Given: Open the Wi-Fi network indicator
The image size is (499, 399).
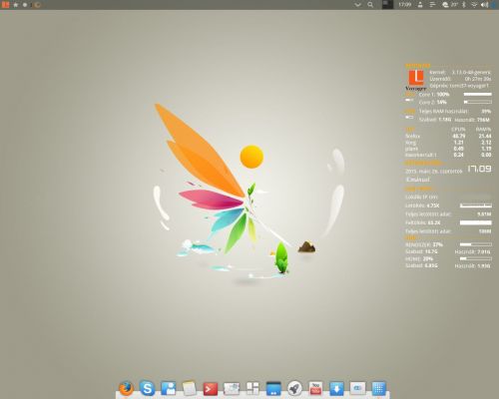Looking at the screenshot, I should (474, 5).
